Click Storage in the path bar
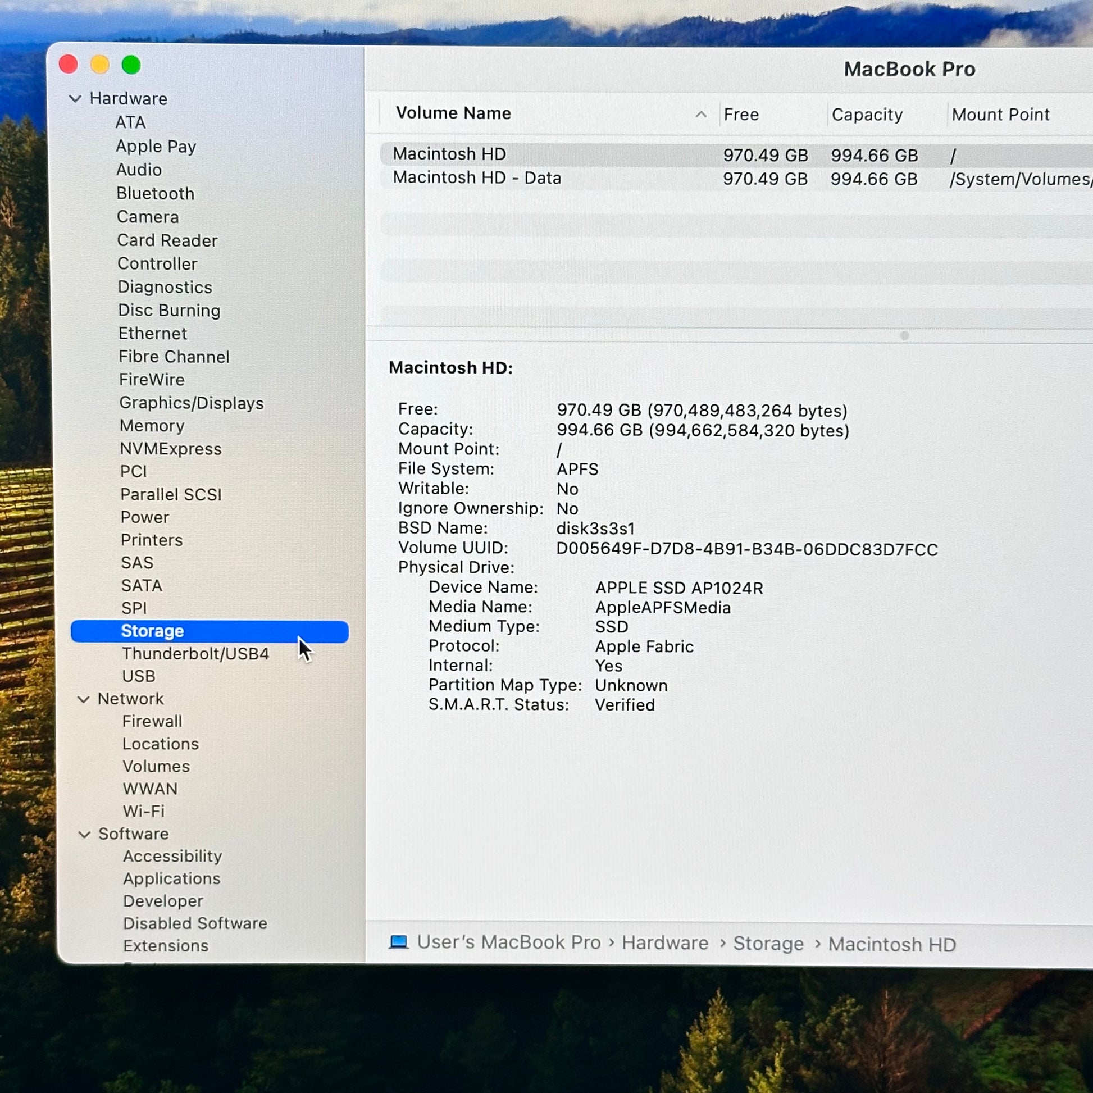The image size is (1093, 1093). [768, 944]
